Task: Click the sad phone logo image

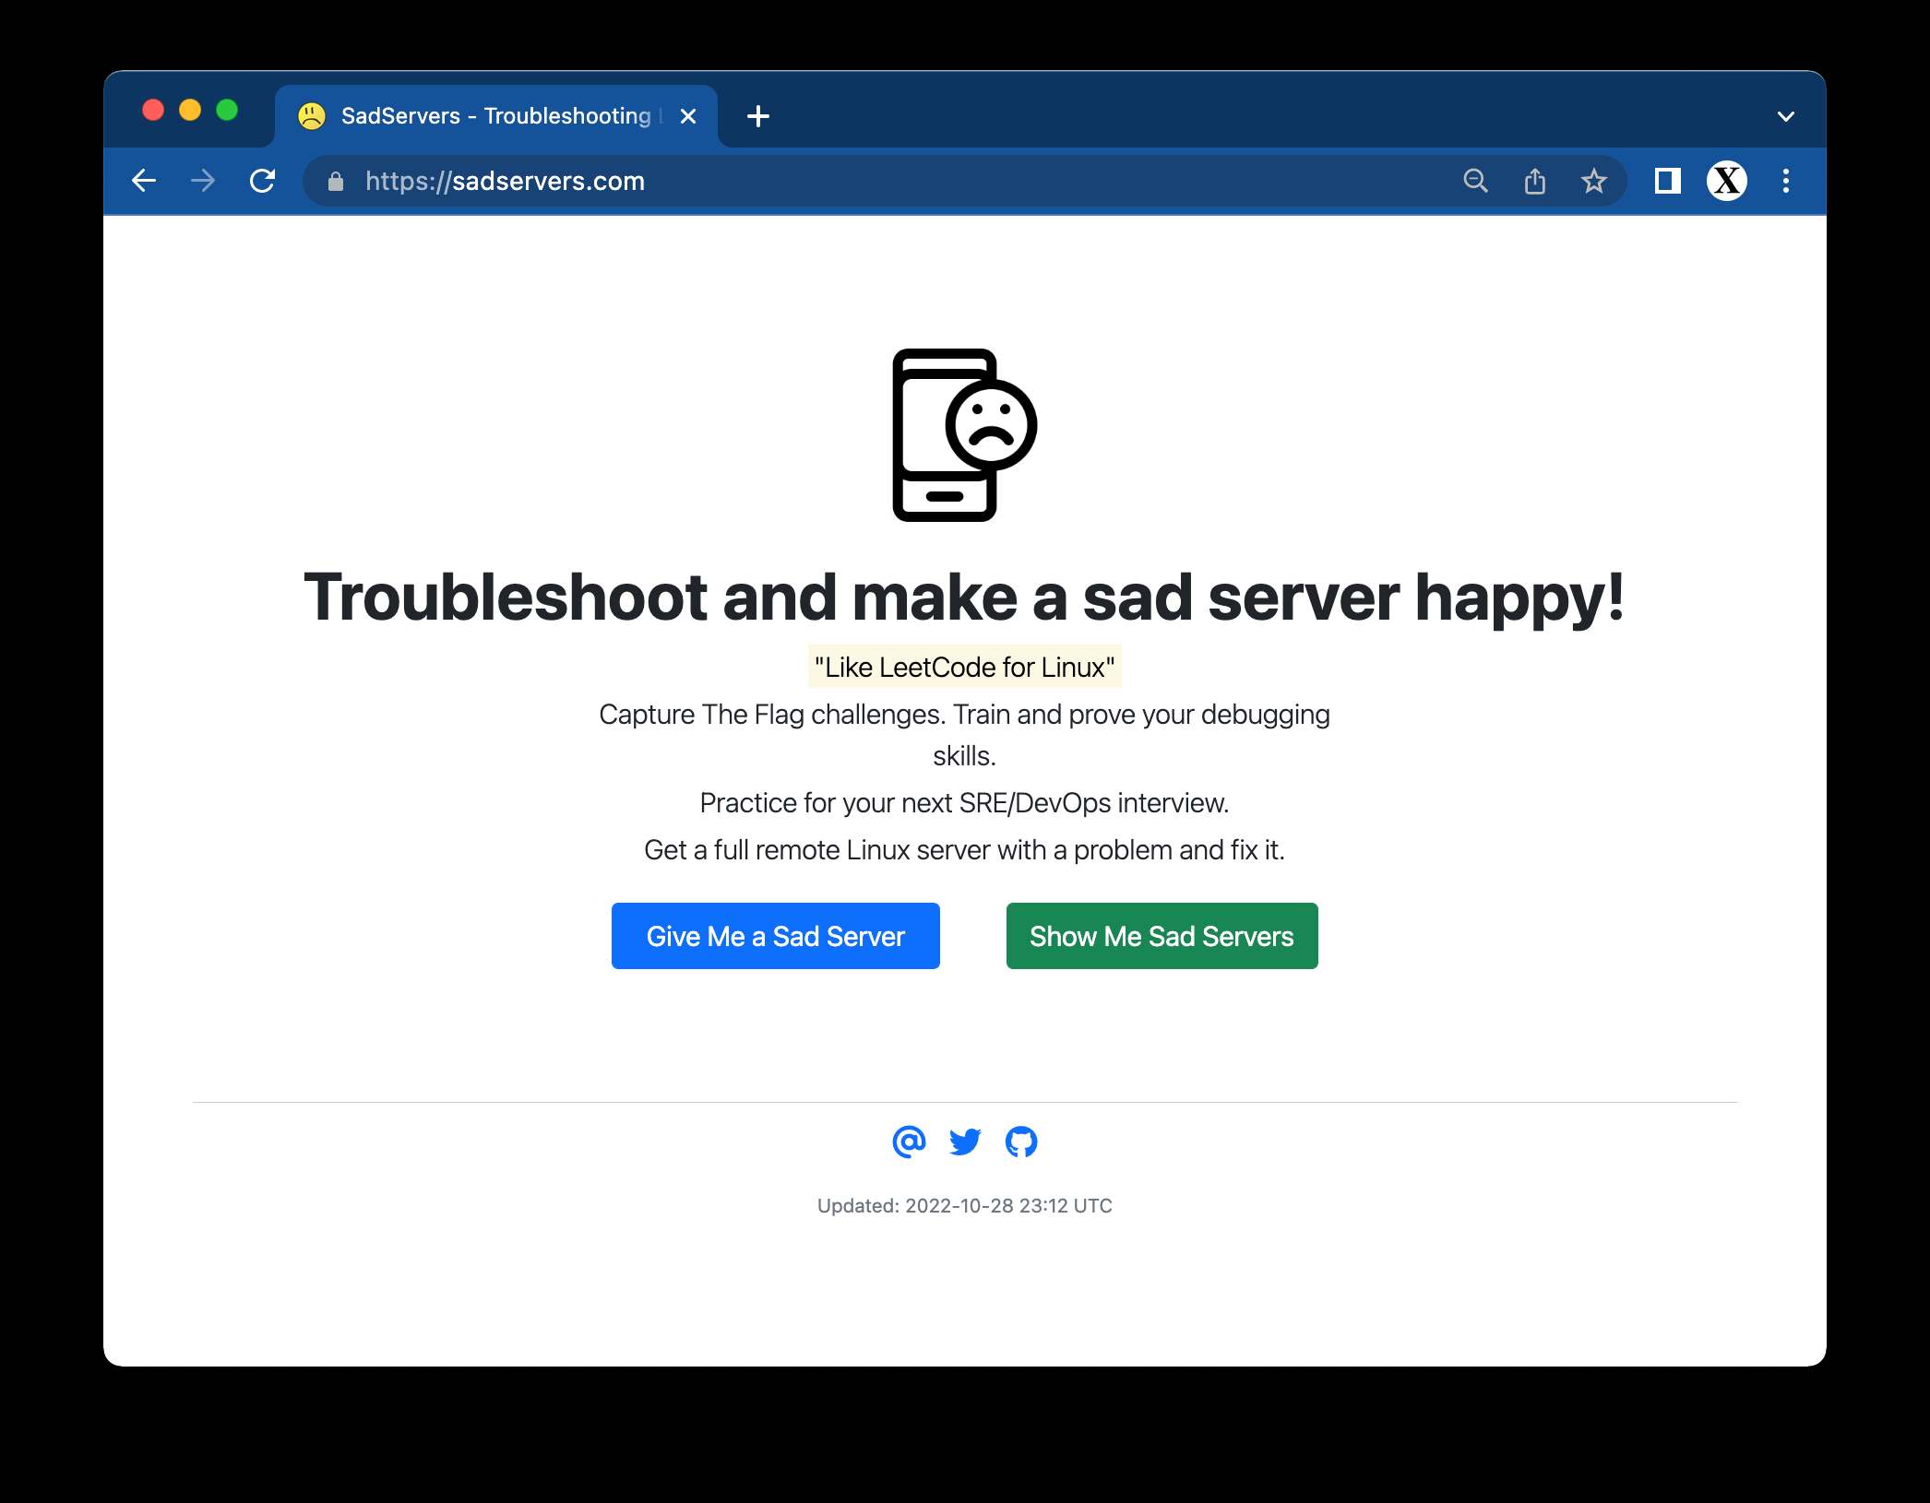Action: pos(964,435)
